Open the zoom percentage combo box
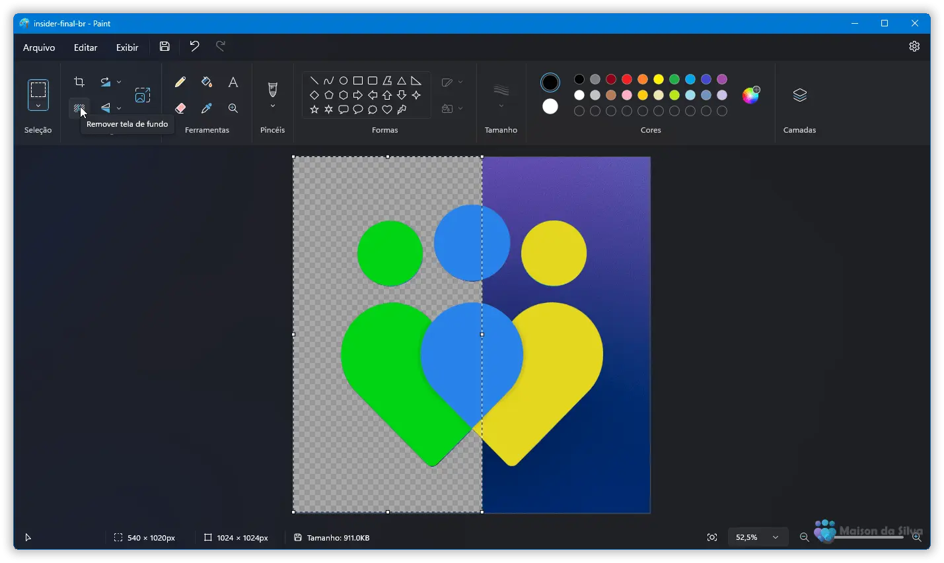The image size is (944, 563). tap(758, 537)
